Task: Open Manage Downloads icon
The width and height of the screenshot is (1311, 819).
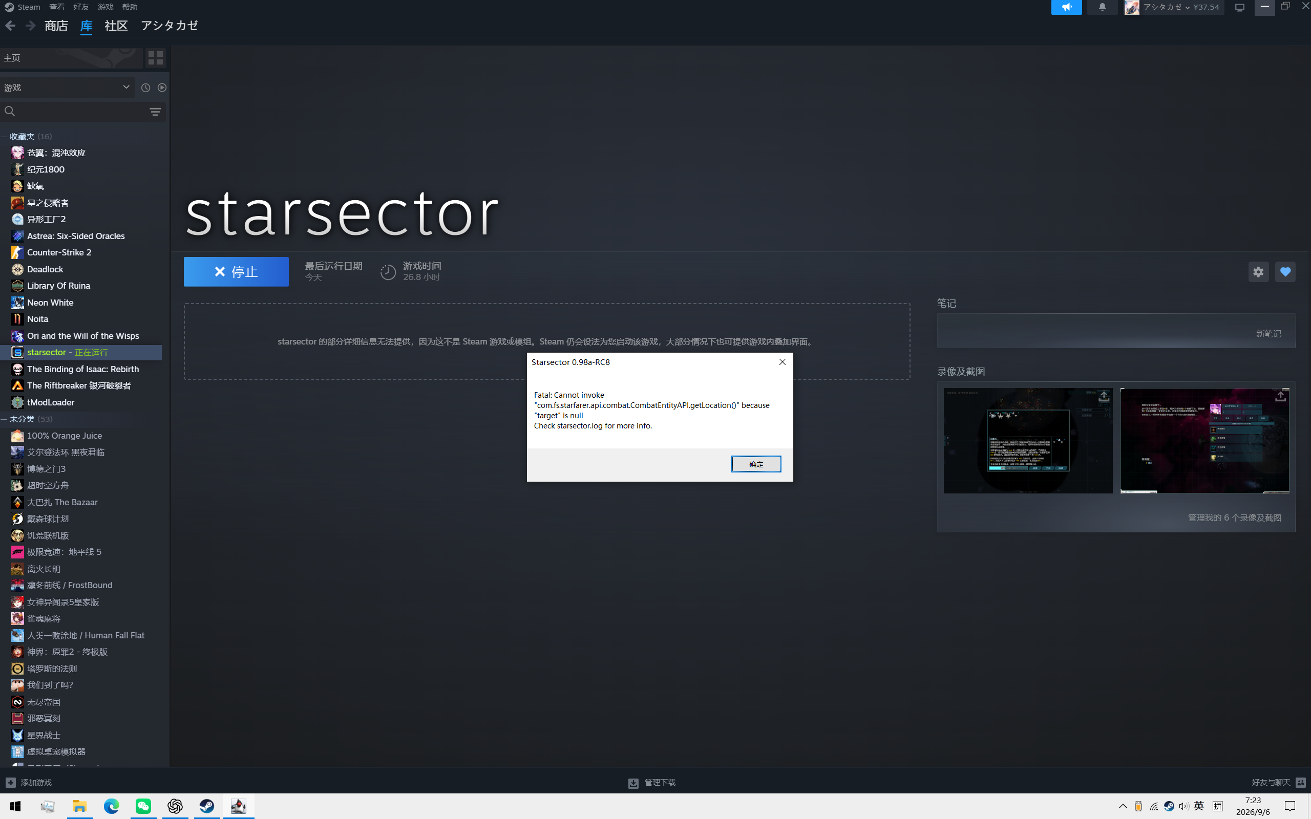Action: pos(633,783)
